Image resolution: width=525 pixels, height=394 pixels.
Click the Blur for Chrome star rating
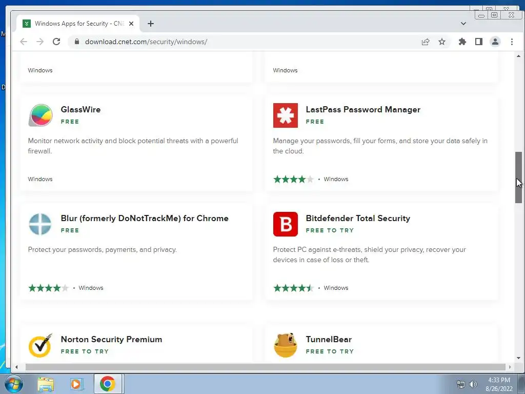click(x=48, y=288)
